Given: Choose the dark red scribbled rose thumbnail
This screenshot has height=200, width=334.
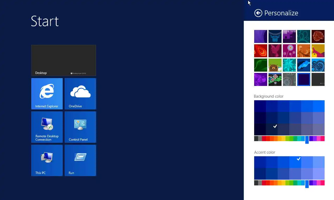Looking at the screenshot, I should pos(318,36).
